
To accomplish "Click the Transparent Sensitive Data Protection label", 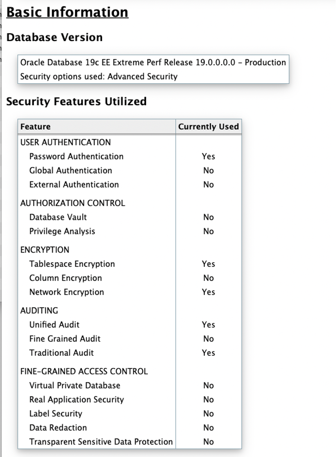I will [x=101, y=442].
